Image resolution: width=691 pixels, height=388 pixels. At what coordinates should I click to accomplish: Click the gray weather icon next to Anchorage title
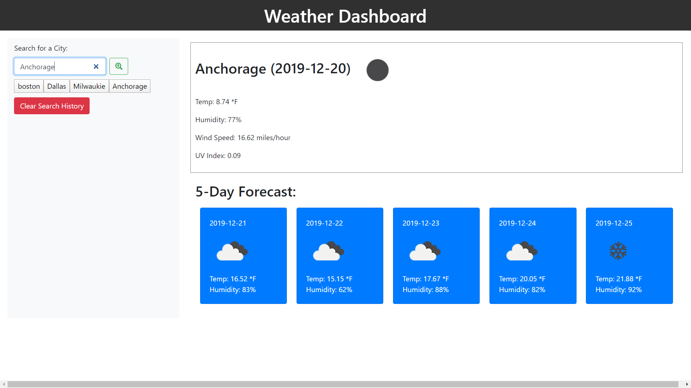pos(377,70)
